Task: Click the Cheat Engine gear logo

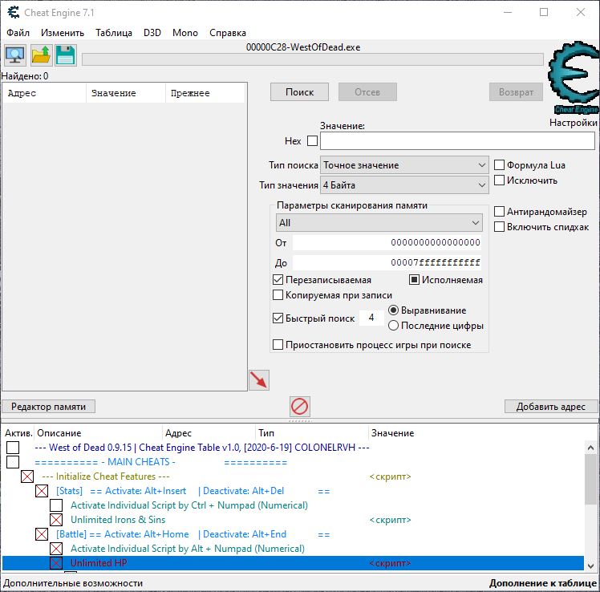Action: [x=574, y=77]
